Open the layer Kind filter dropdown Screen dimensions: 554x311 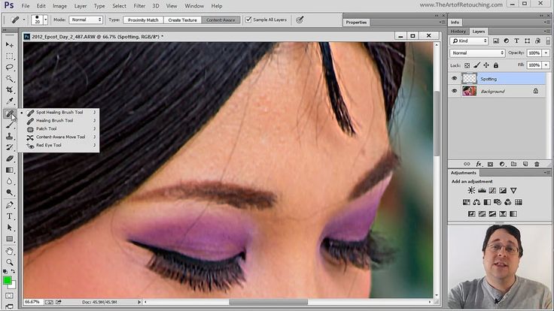coord(469,41)
